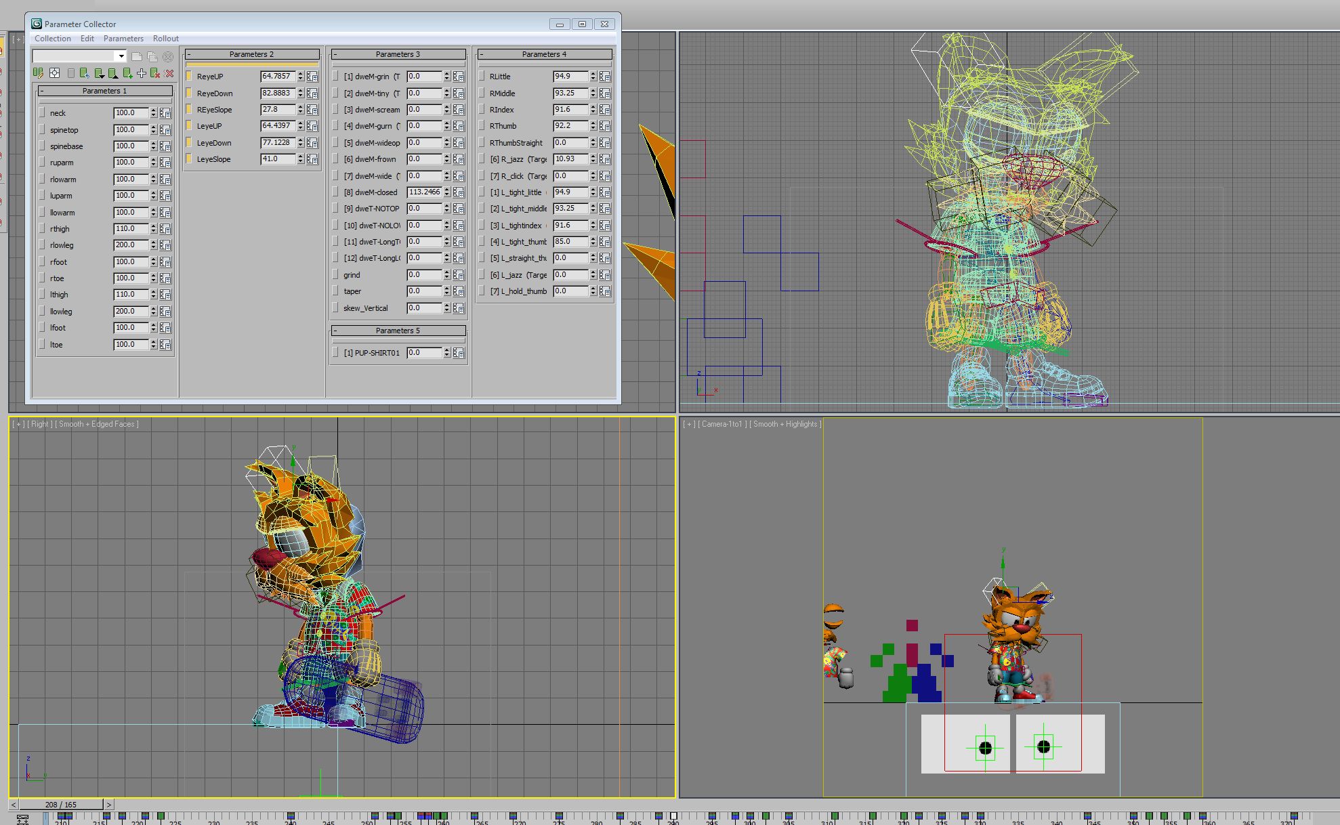Click the Delete Collection icon

click(167, 56)
